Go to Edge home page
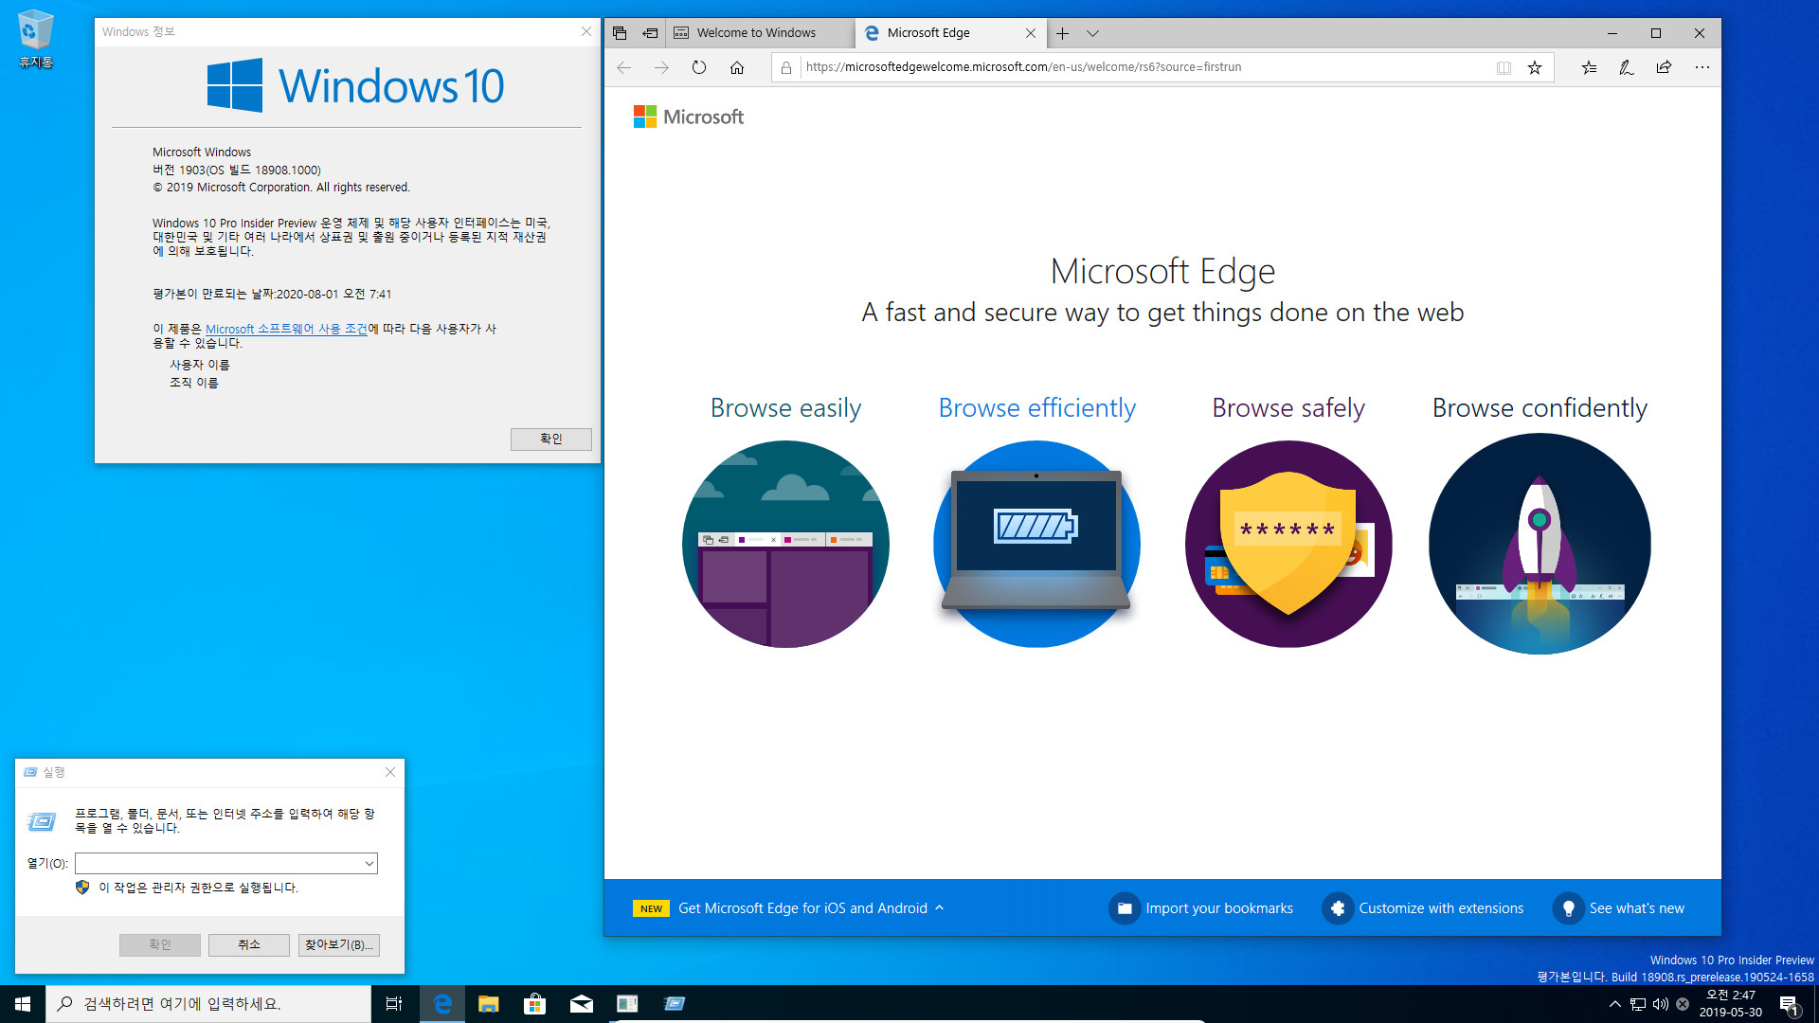This screenshot has width=1819, height=1023. (x=737, y=67)
